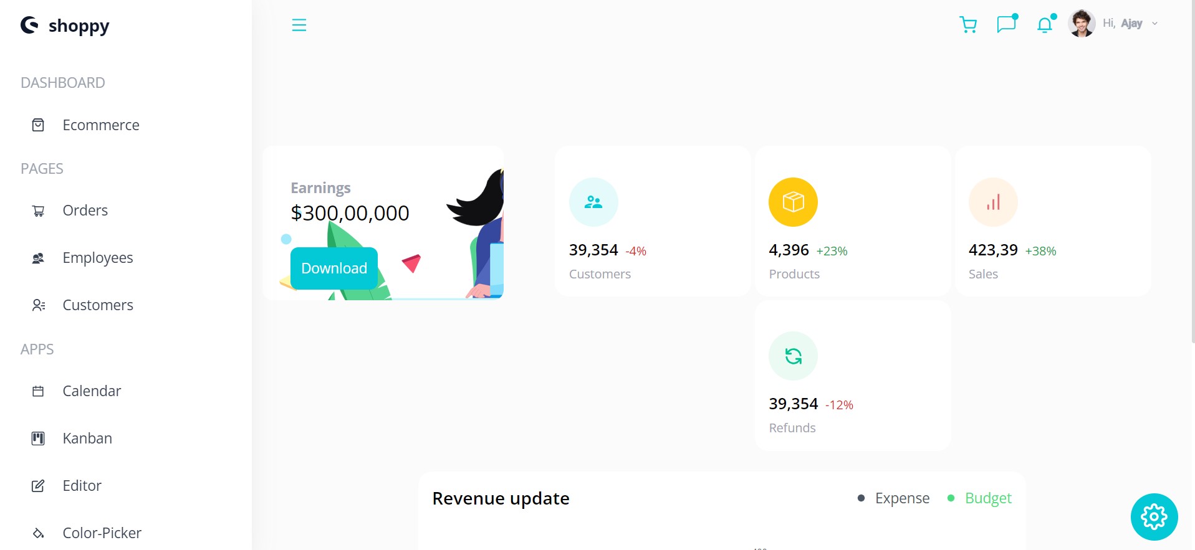Viewport: 1195px width, 550px height.
Task: Select the Orders cart icon in sidebar
Action: (38, 211)
